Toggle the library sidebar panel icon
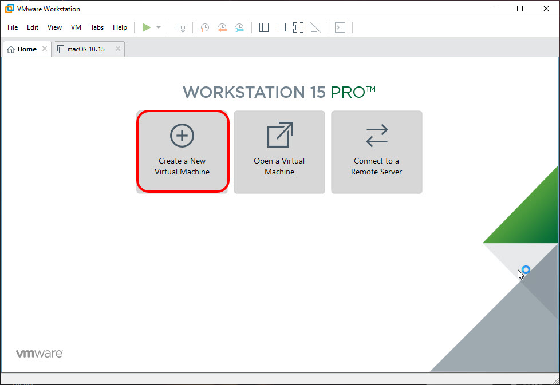 264,27
